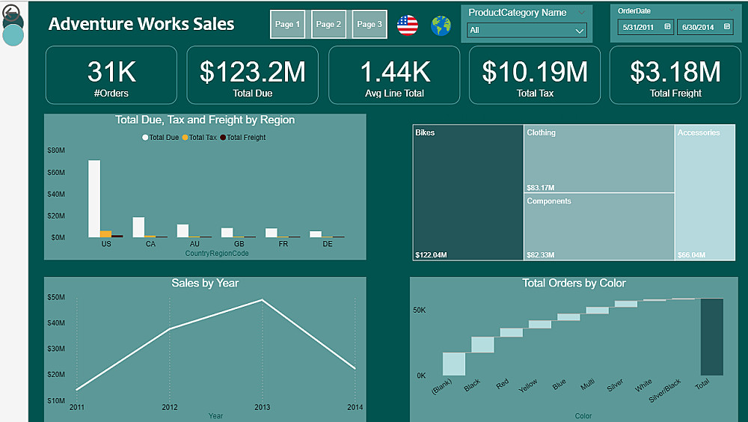
Task: Click the US Total Due bar
Action: (94, 198)
